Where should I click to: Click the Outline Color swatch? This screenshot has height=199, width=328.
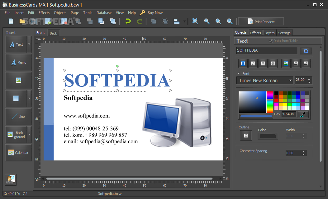click(x=268, y=137)
